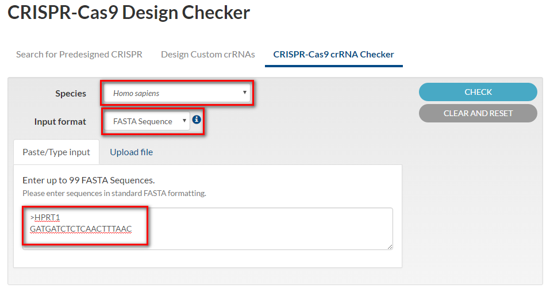
Task: Click inside the FASTA sequence text area
Action: (x=207, y=229)
